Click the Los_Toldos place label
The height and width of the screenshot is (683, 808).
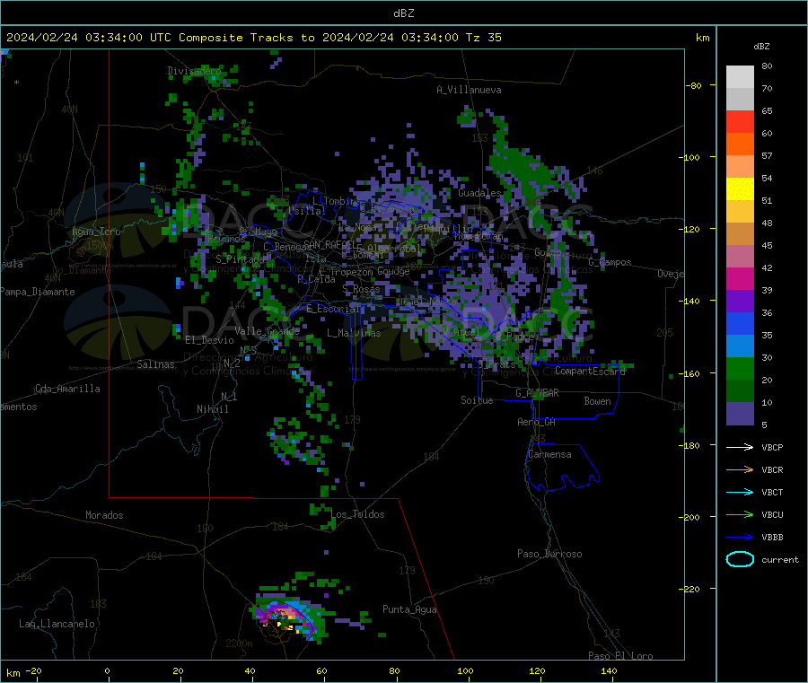tap(357, 514)
